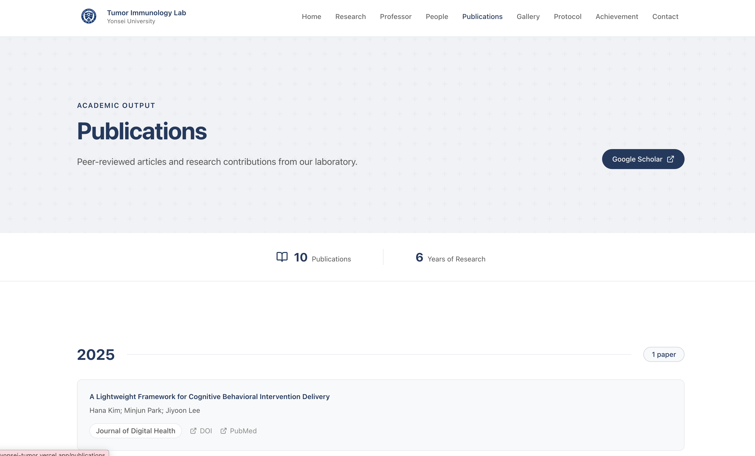Open the Achievement nav link
Image resolution: width=755 pixels, height=456 pixels.
click(x=617, y=16)
